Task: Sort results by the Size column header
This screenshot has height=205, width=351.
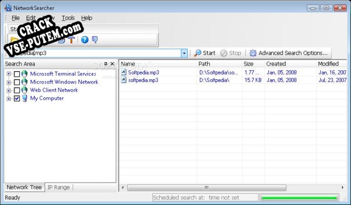Action: (248, 64)
